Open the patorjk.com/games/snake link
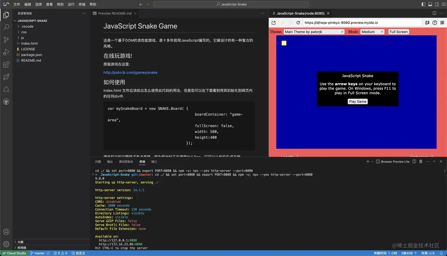 (130, 73)
